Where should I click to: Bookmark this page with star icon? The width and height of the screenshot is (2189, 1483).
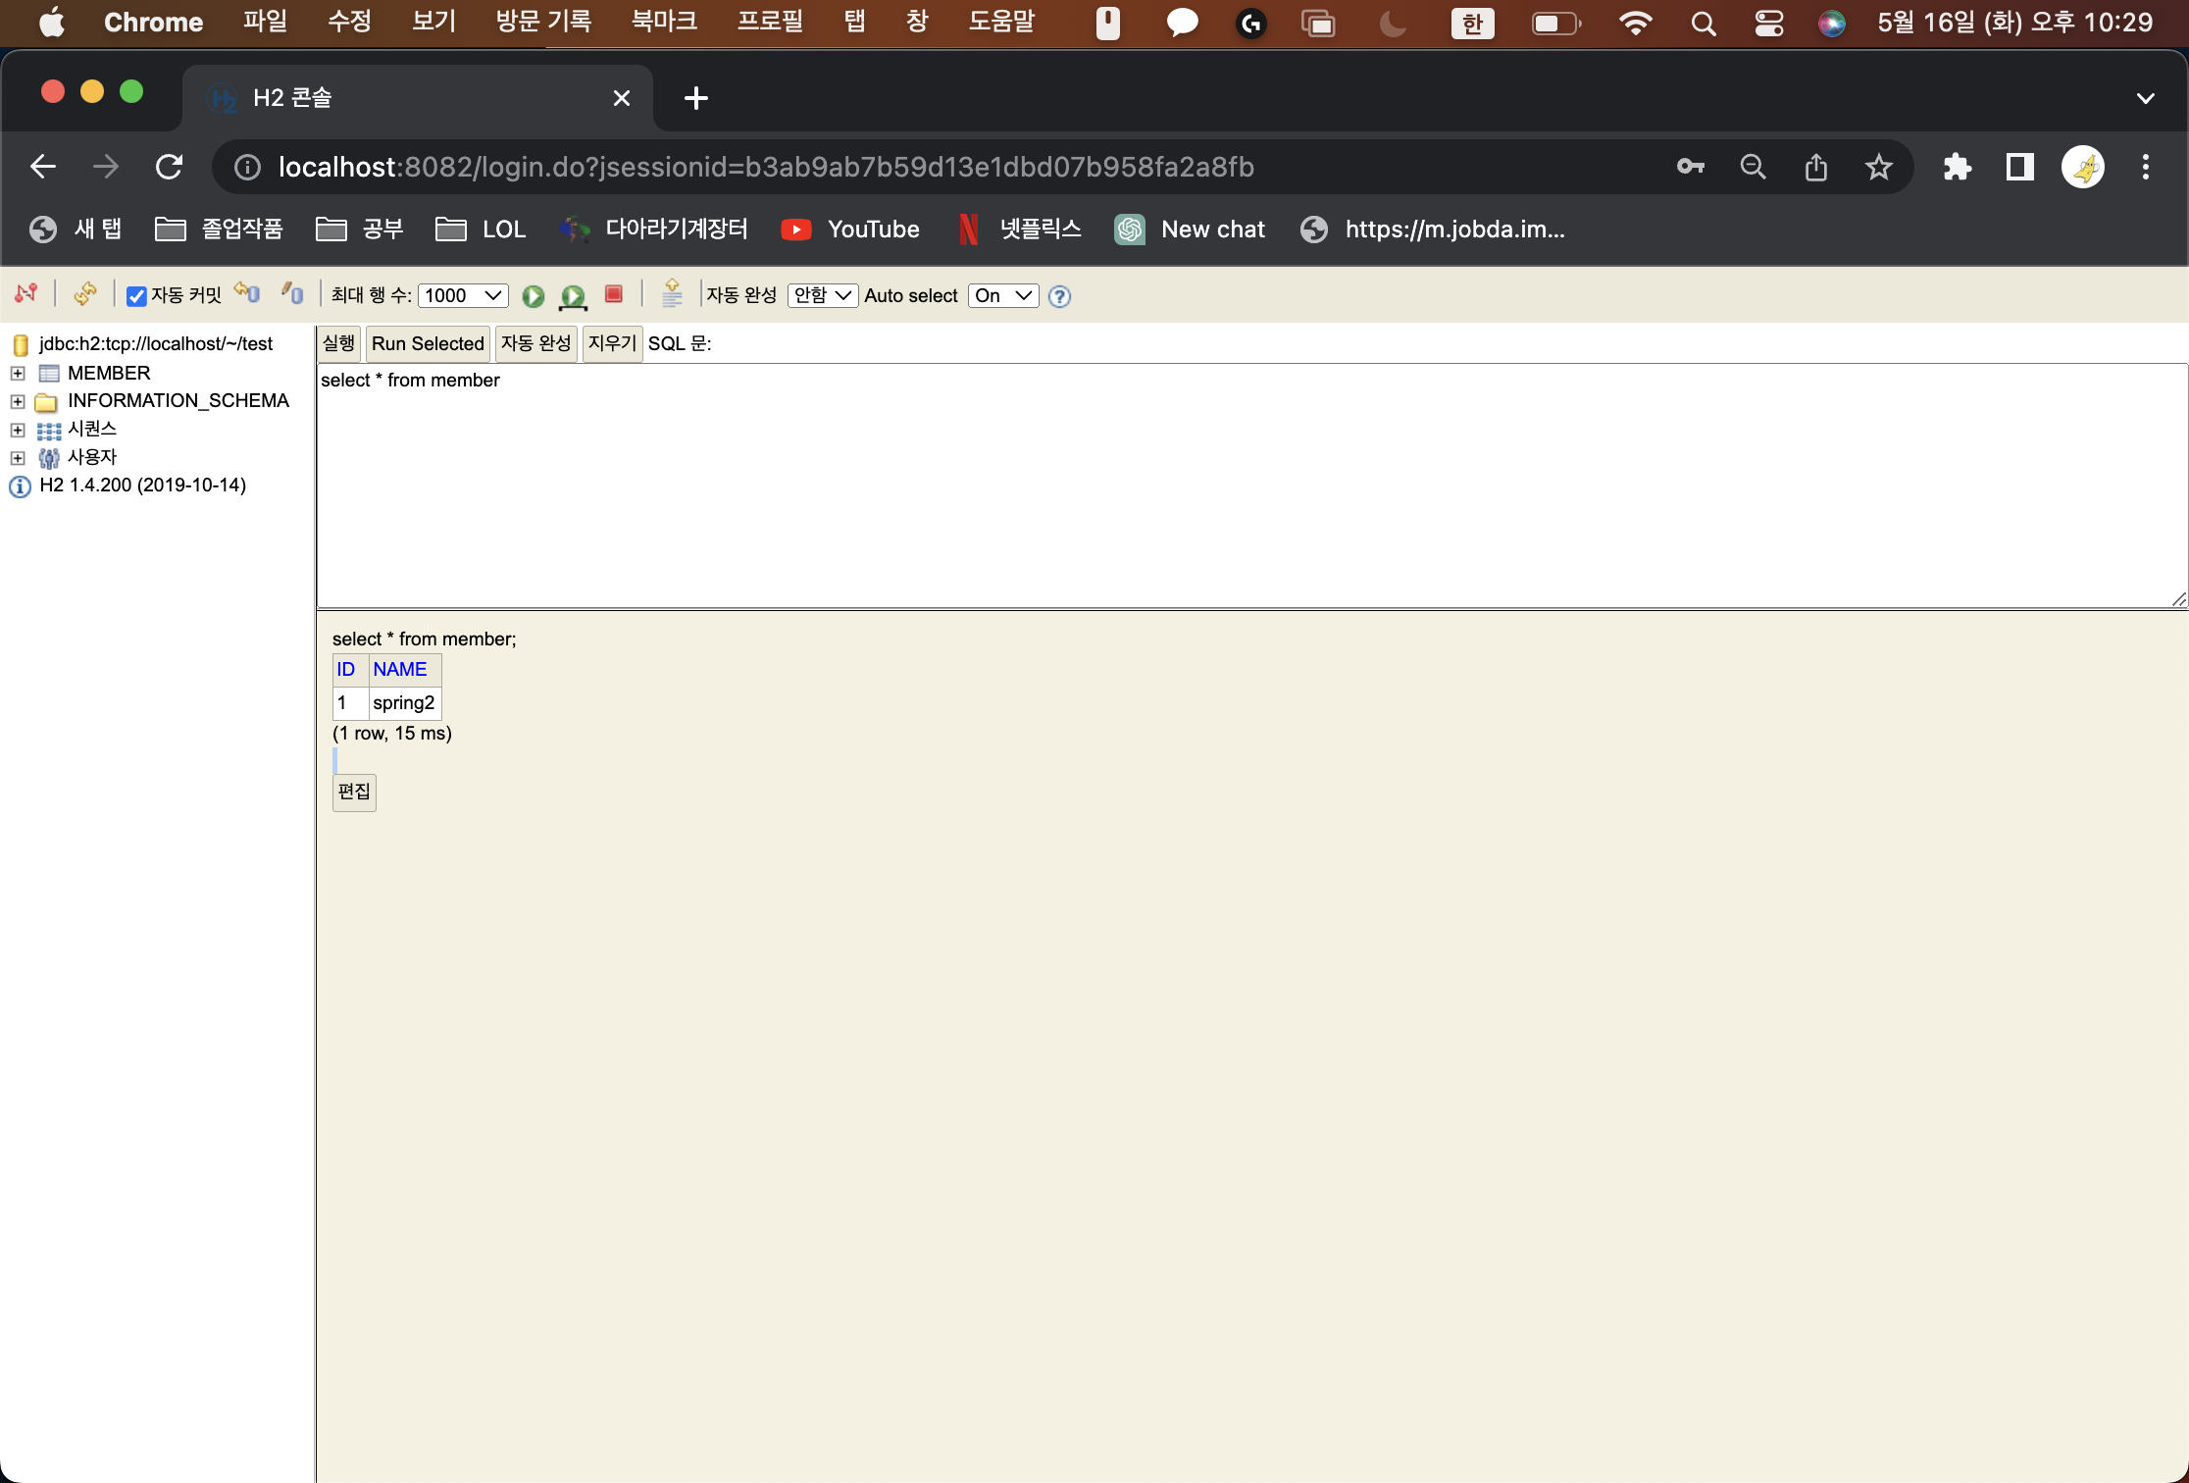pyautogui.click(x=1879, y=168)
